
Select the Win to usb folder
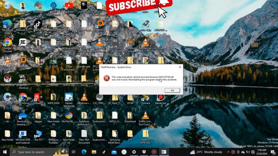pyautogui.click(x=69, y=81)
